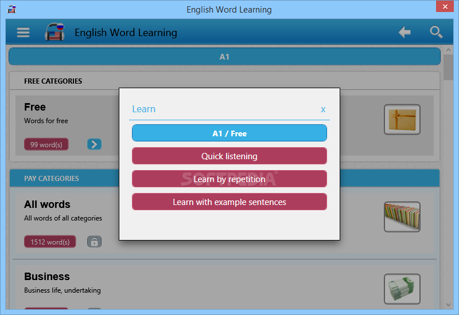Close the Learn dialog with x
Viewport: 459px width, 315px height.
click(323, 109)
